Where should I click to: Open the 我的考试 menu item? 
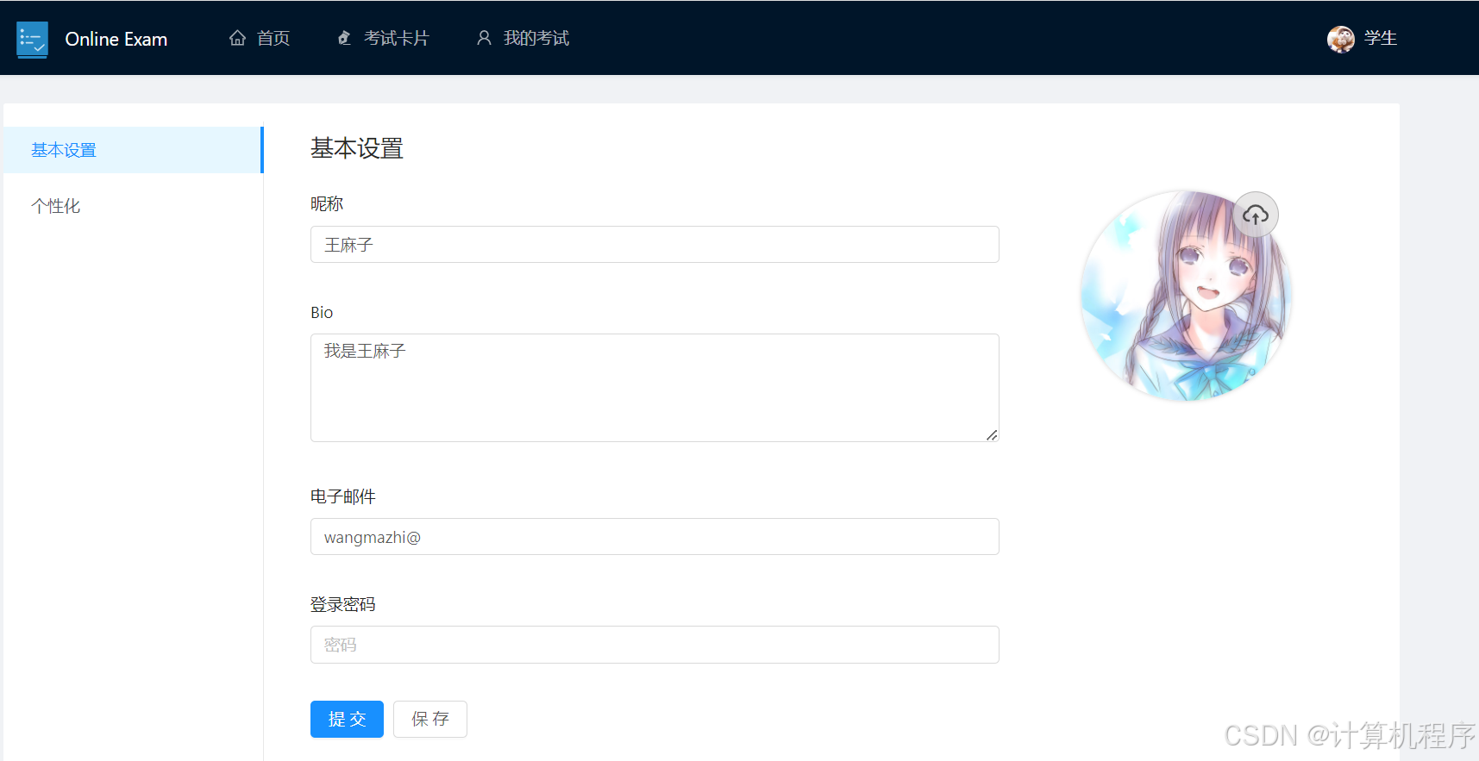(523, 38)
